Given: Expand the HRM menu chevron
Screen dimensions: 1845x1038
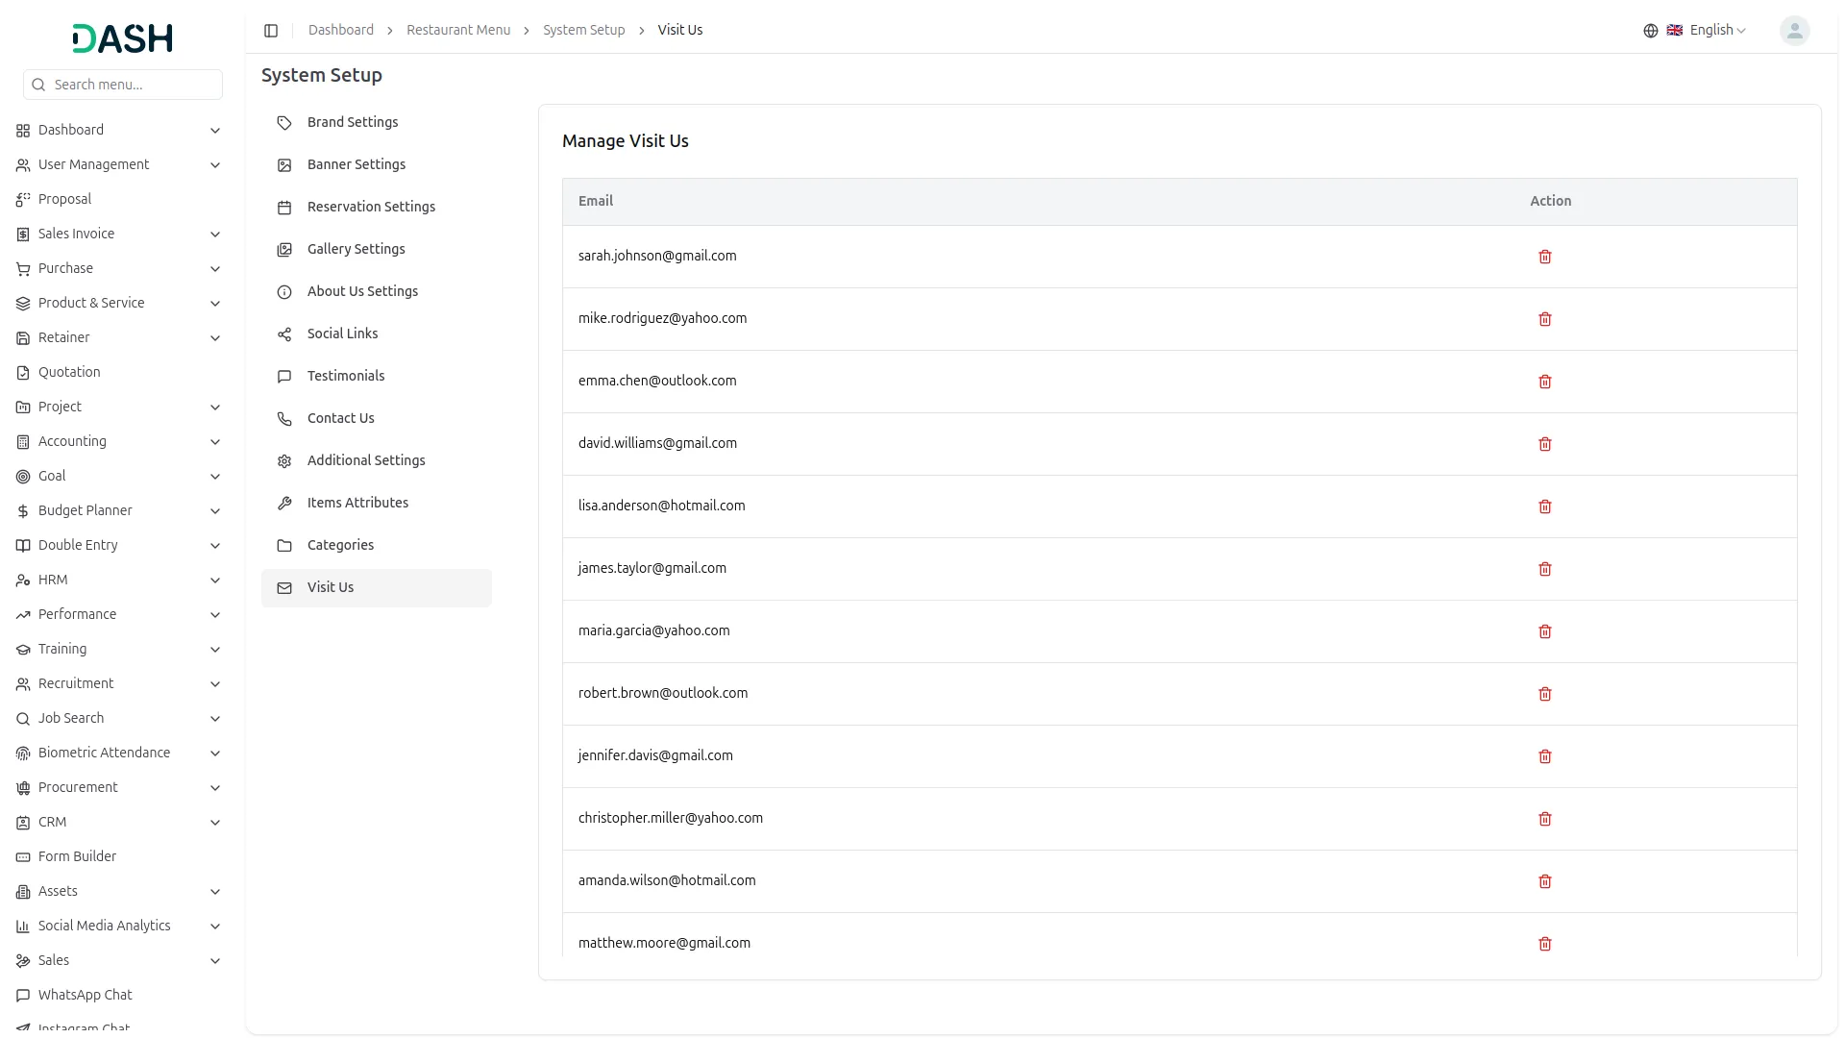Looking at the screenshot, I should click(214, 581).
